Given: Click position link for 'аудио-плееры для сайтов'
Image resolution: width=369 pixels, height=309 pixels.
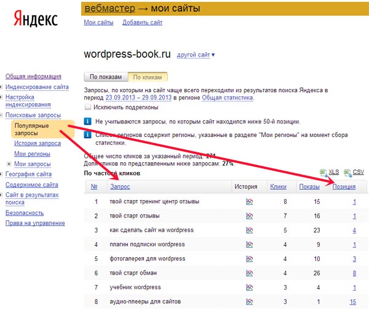Looking at the screenshot, I should pos(353,302).
